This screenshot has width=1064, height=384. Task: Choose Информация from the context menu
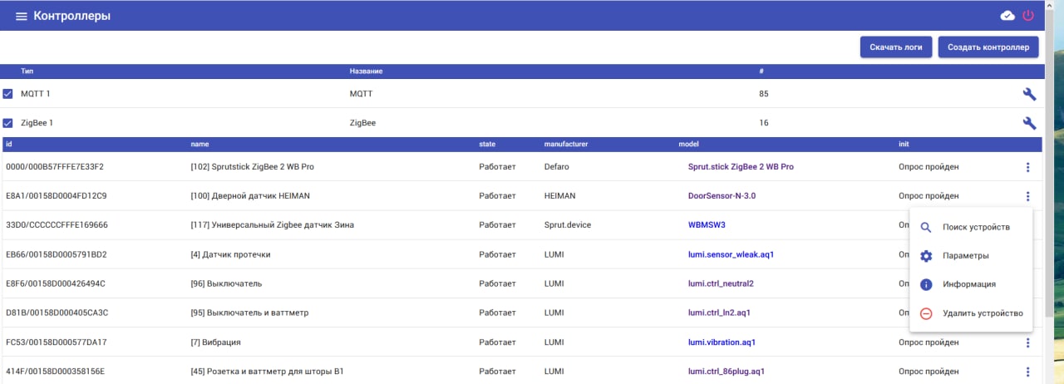tap(969, 284)
